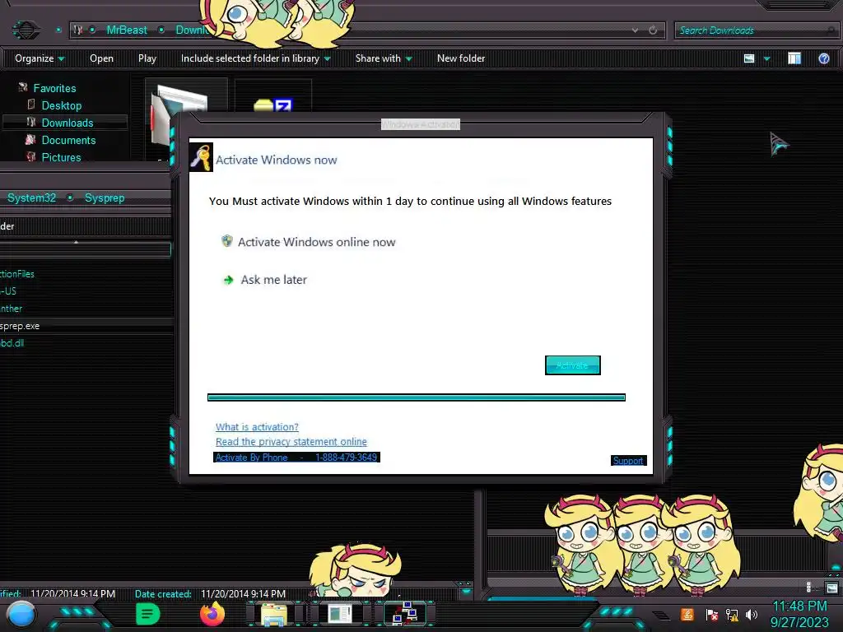Select the Panther folder in the Sysprep window
Screen dimensions: 843x632
pyautogui.click(x=12, y=309)
